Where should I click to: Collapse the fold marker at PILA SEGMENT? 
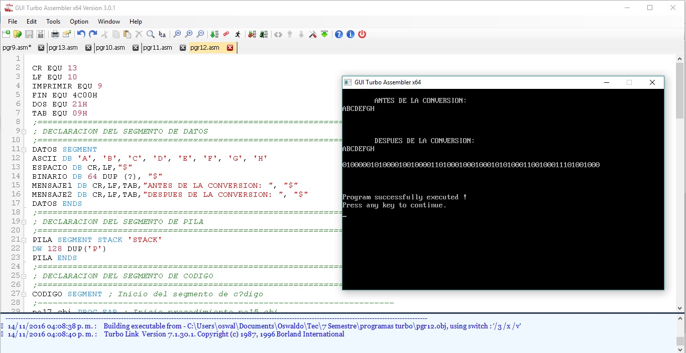23,240
